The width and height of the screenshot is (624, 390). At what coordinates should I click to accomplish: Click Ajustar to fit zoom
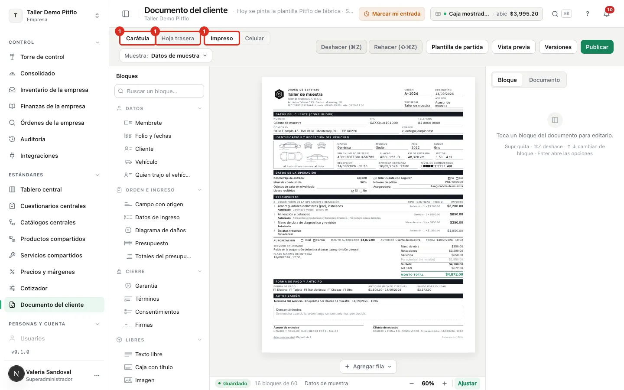pyautogui.click(x=467, y=383)
